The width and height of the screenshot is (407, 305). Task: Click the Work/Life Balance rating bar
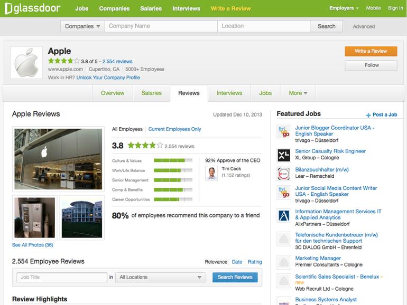coord(173,170)
